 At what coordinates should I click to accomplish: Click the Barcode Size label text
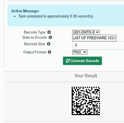(35, 44)
